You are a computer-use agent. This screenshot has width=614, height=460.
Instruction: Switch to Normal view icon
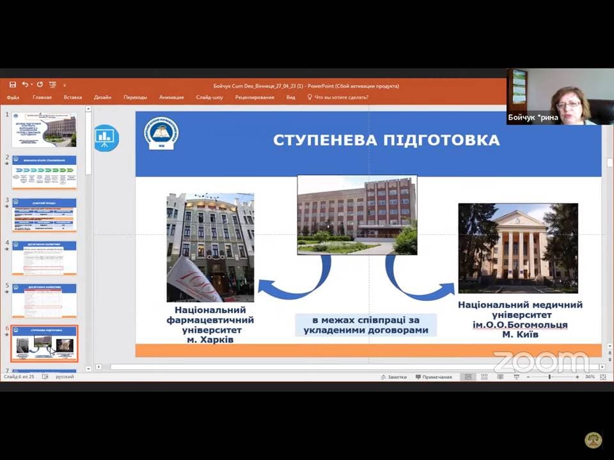click(468, 377)
